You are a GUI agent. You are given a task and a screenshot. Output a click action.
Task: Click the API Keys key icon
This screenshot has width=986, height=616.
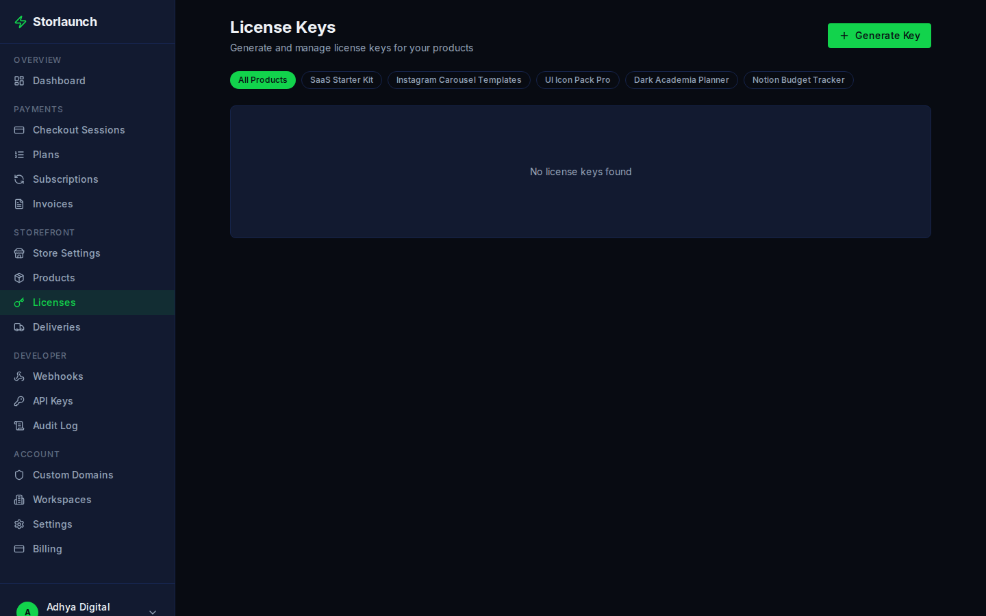click(19, 400)
